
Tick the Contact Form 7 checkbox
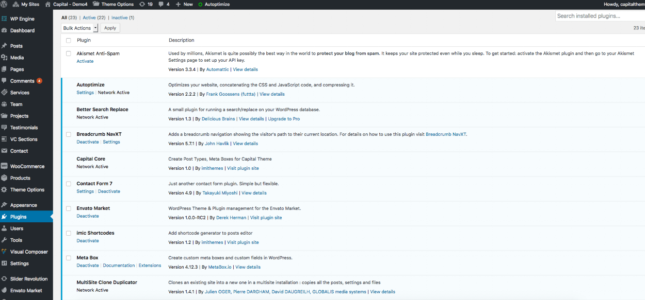[x=69, y=184]
